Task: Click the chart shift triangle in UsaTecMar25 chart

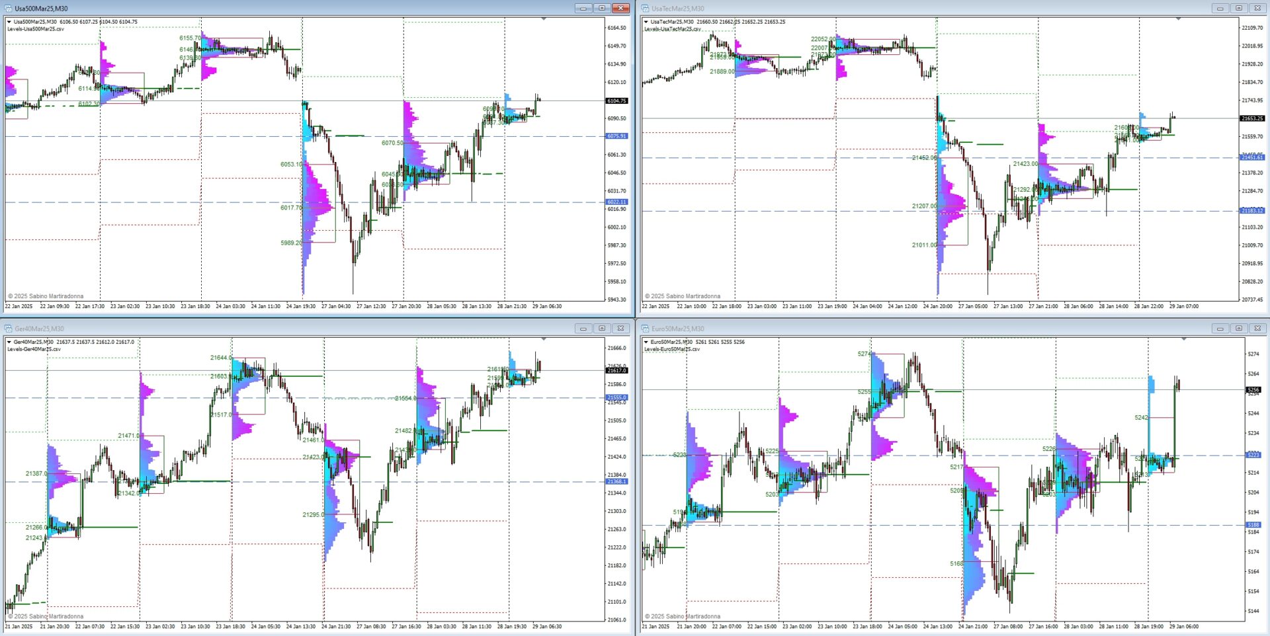Action: pos(1178,19)
